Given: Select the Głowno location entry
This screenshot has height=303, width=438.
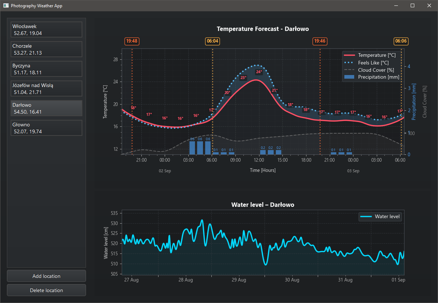Looking at the screenshot, I should (x=46, y=128).
